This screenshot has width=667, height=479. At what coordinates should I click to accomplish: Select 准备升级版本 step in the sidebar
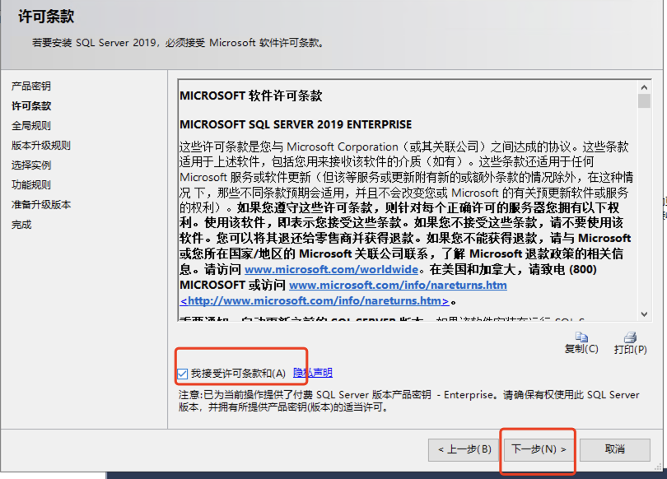[41, 205]
